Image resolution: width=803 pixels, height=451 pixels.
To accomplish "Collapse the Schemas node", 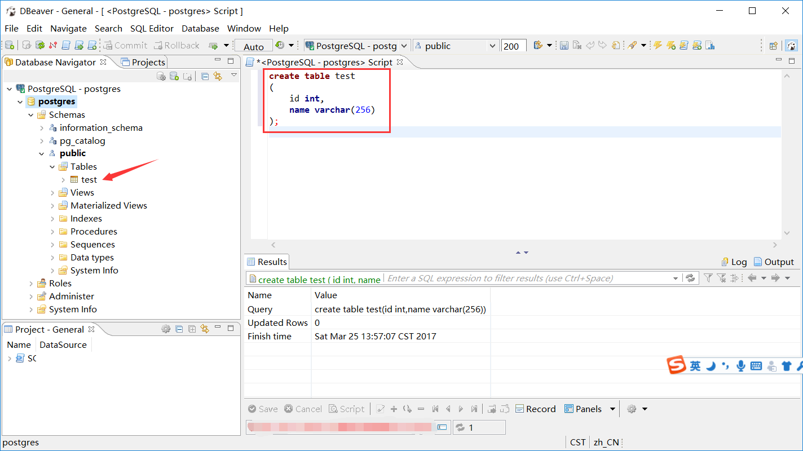I will (31, 115).
